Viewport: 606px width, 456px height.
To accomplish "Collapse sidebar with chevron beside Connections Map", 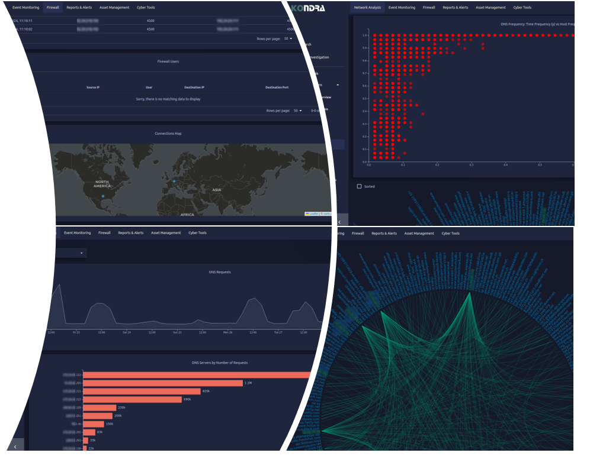I will click(x=339, y=222).
